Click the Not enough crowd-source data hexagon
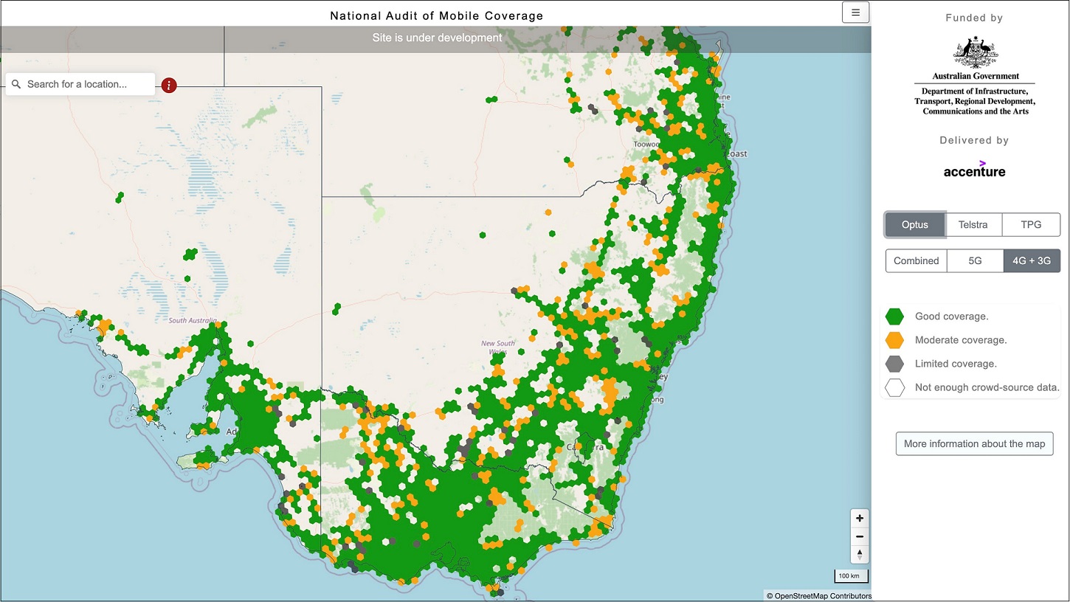This screenshot has width=1070, height=602. click(x=894, y=387)
